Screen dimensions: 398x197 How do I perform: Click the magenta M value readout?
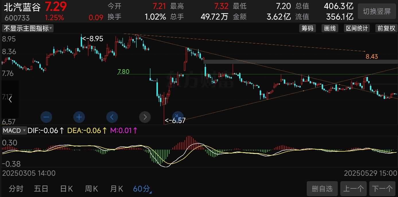coord(124,131)
